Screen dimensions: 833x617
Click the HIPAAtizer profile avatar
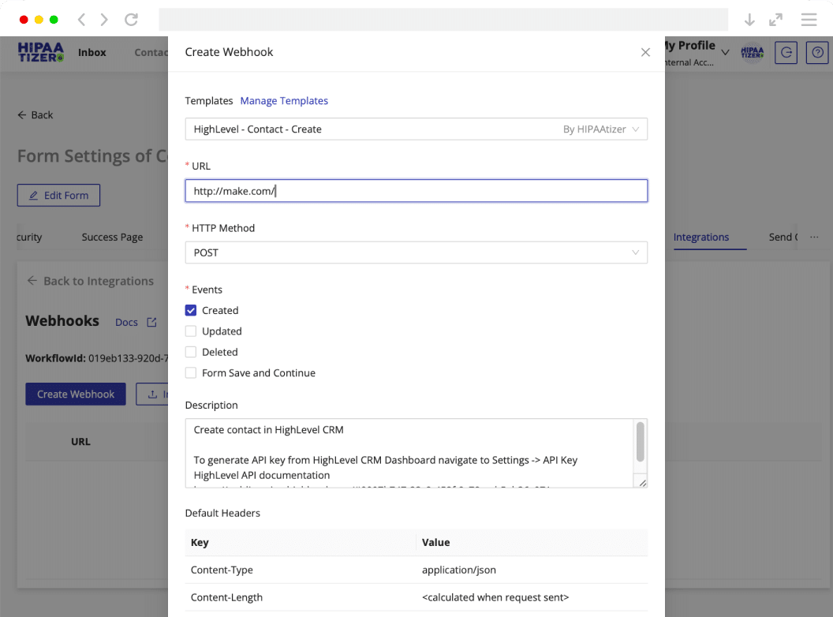[x=752, y=53]
